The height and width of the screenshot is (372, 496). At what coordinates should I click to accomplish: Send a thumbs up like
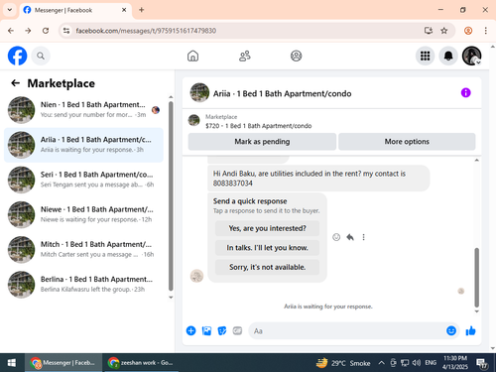pos(470,330)
